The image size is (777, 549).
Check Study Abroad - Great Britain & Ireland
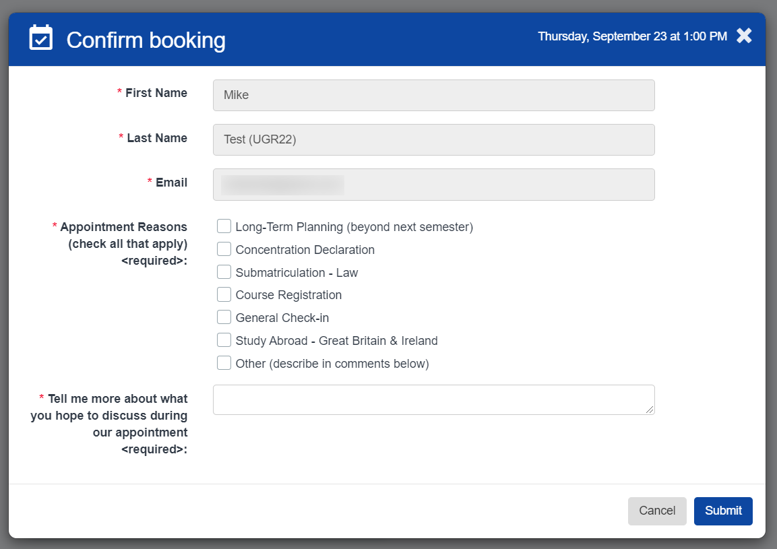pyautogui.click(x=224, y=340)
